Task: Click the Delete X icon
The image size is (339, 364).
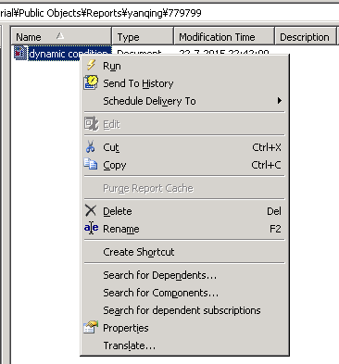Action: (91, 211)
